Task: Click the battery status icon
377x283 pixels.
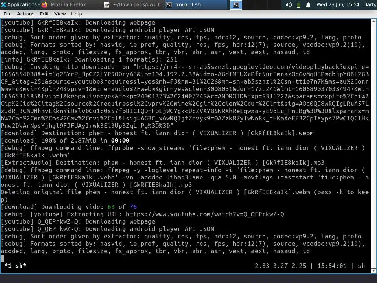Action: click(x=298, y=5)
